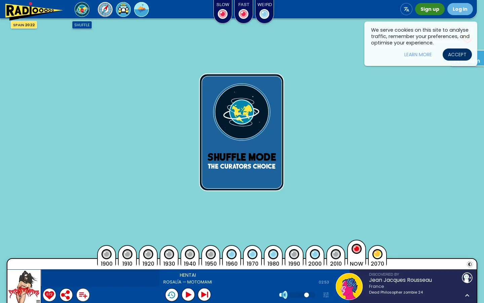Click the Sign up button

pyautogui.click(x=430, y=9)
